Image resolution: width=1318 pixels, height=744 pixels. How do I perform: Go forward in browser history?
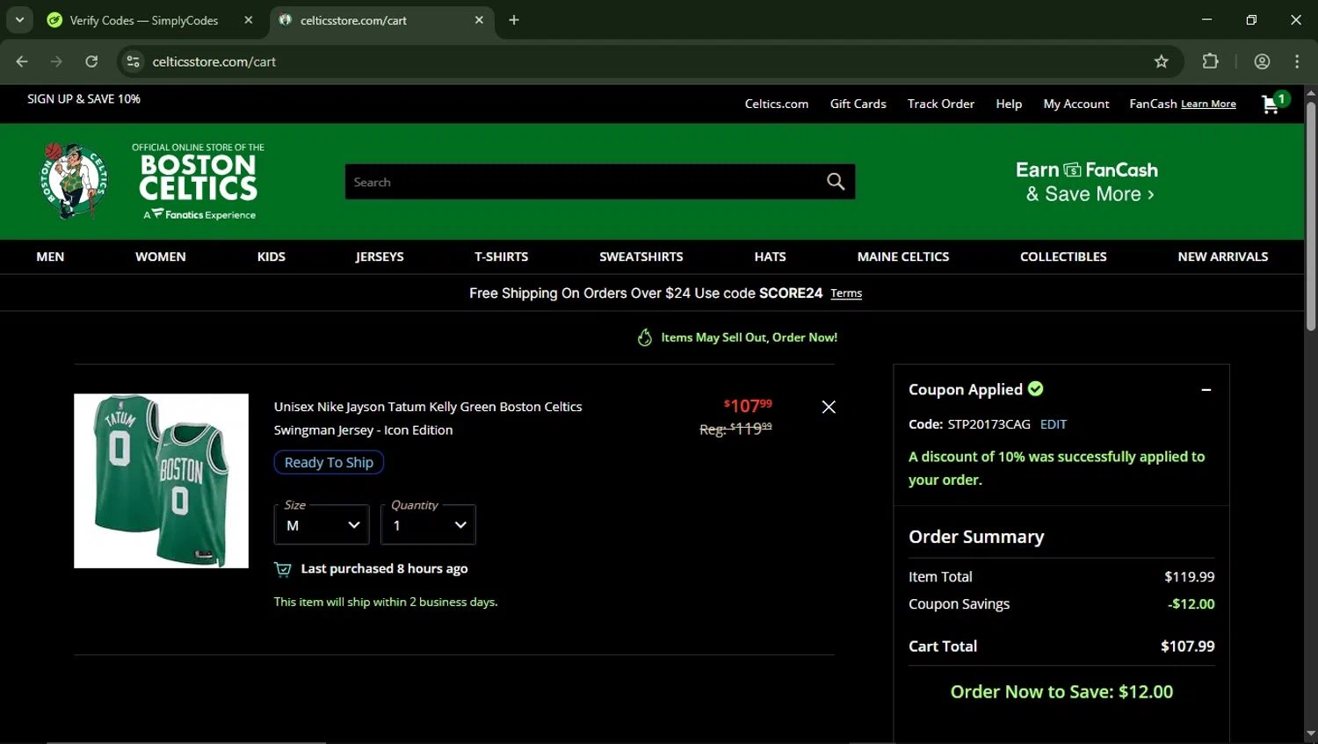(56, 61)
